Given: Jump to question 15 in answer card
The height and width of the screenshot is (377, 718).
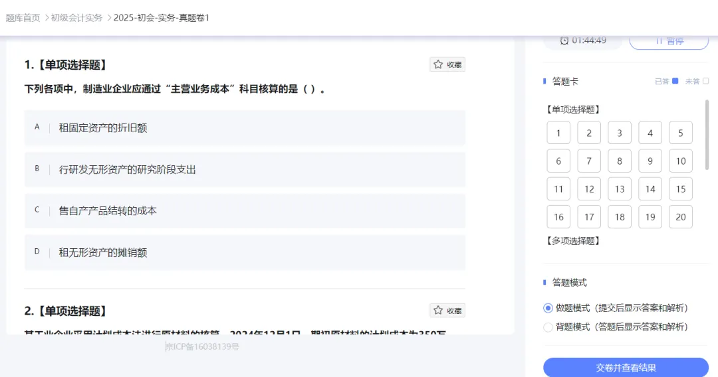Looking at the screenshot, I should [681, 188].
